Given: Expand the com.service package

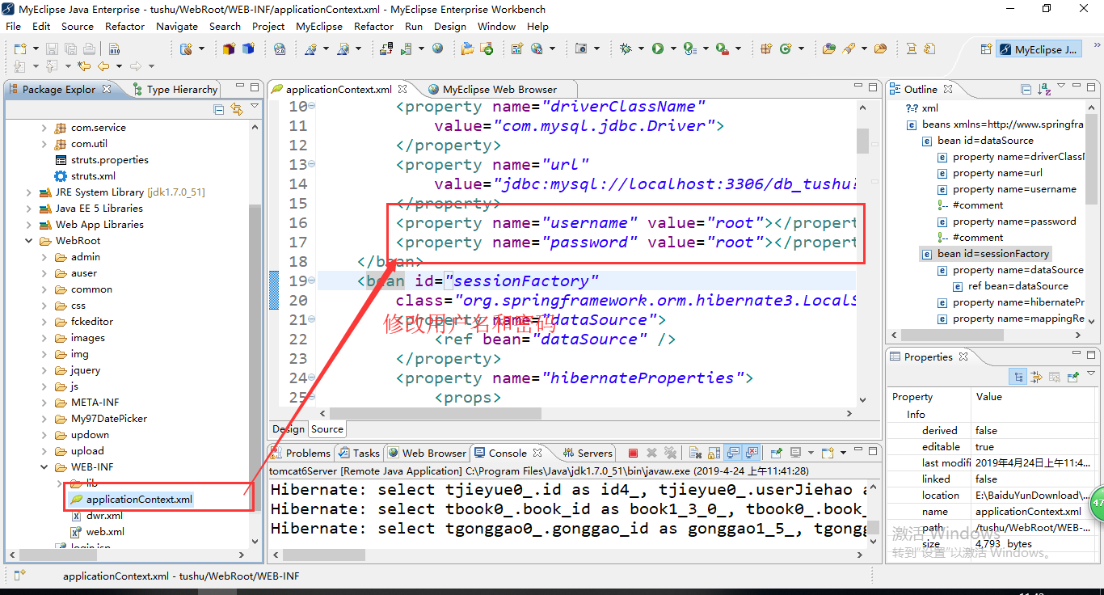Looking at the screenshot, I should pyautogui.click(x=44, y=128).
